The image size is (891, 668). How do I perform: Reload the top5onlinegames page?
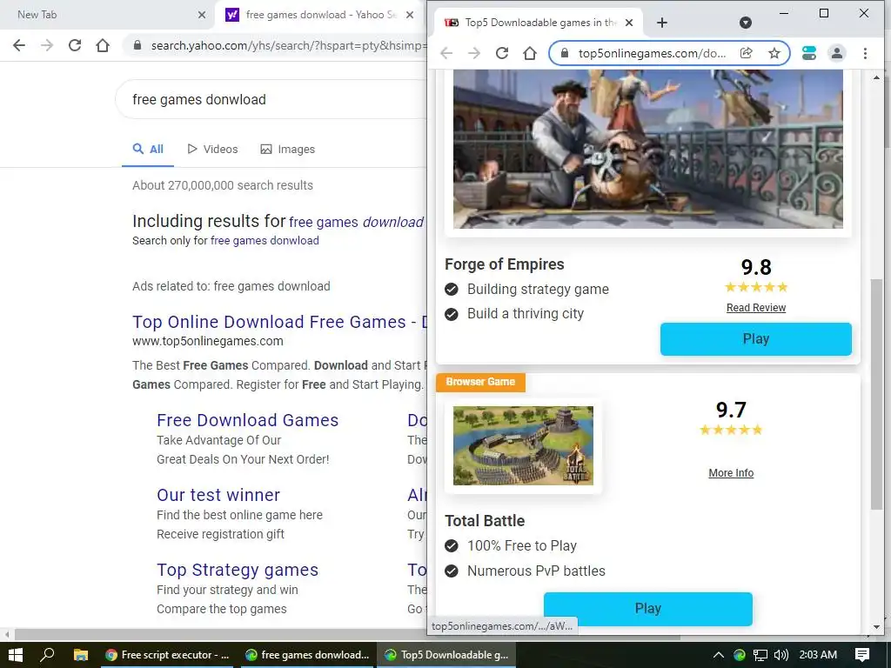pyautogui.click(x=502, y=53)
